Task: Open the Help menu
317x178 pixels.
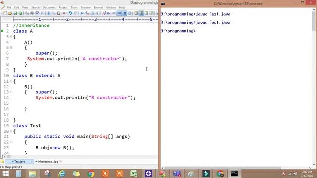Action: click(x=122, y=7)
